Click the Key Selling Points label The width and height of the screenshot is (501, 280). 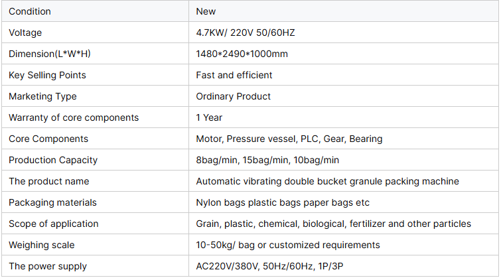click(47, 75)
